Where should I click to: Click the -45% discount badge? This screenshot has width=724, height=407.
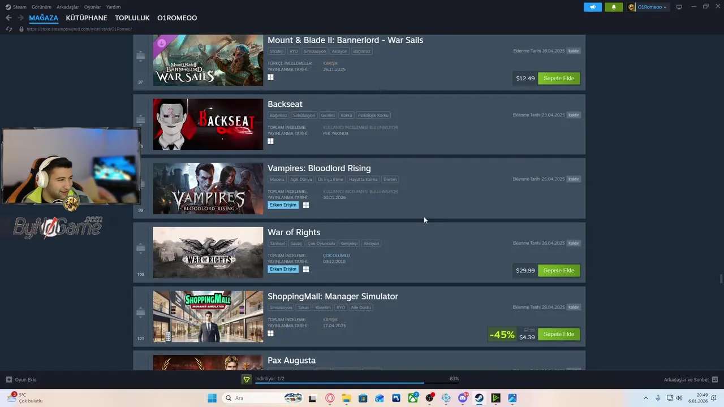tap(502, 335)
